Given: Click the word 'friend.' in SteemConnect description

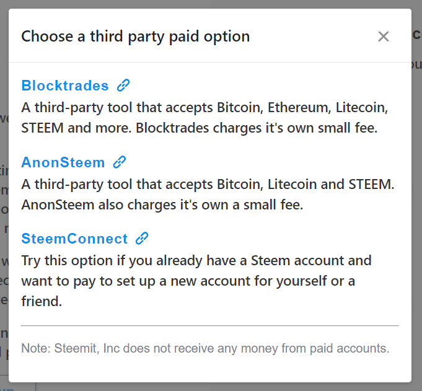Looking at the screenshot, I should tap(42, 301).
